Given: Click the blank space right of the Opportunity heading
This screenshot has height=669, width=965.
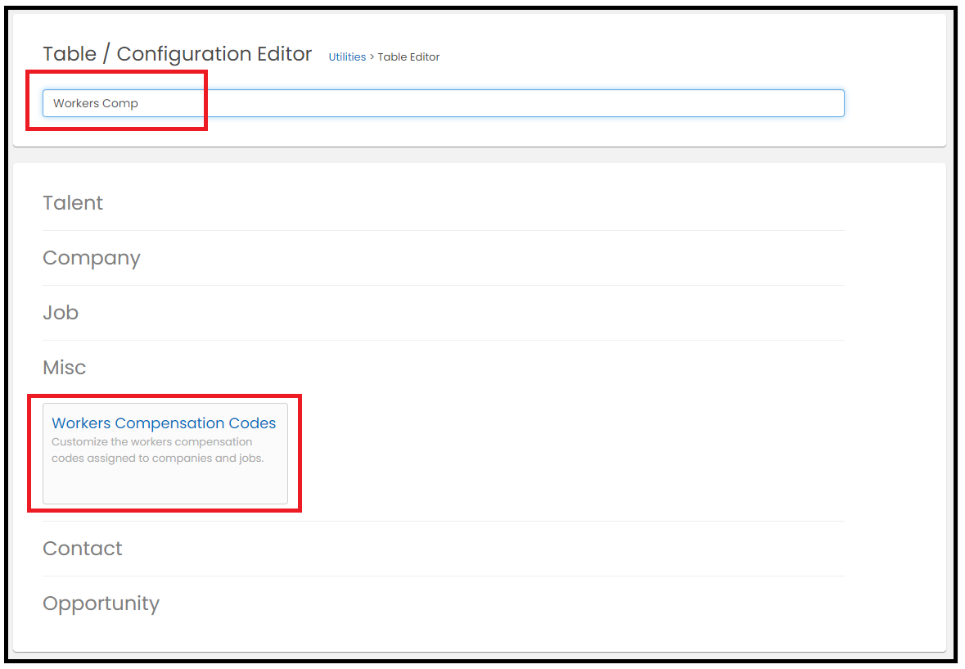Looking at the screenshot, I should point(491,603).
